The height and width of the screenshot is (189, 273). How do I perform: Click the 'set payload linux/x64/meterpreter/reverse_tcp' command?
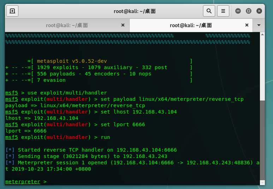click(x=172, y=99)
